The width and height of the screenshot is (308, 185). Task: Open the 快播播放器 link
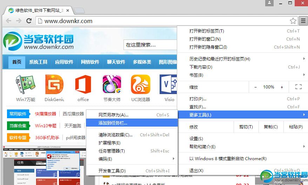[46, 114]
